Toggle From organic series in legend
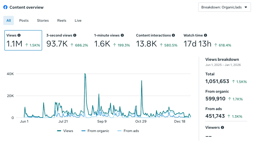The width and height of the screenshot is (253, 142). (95, 131)
